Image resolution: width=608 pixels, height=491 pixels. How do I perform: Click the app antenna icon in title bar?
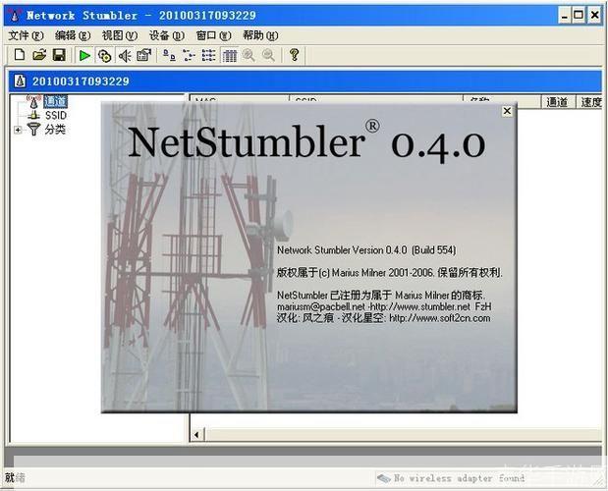[15, 15]
